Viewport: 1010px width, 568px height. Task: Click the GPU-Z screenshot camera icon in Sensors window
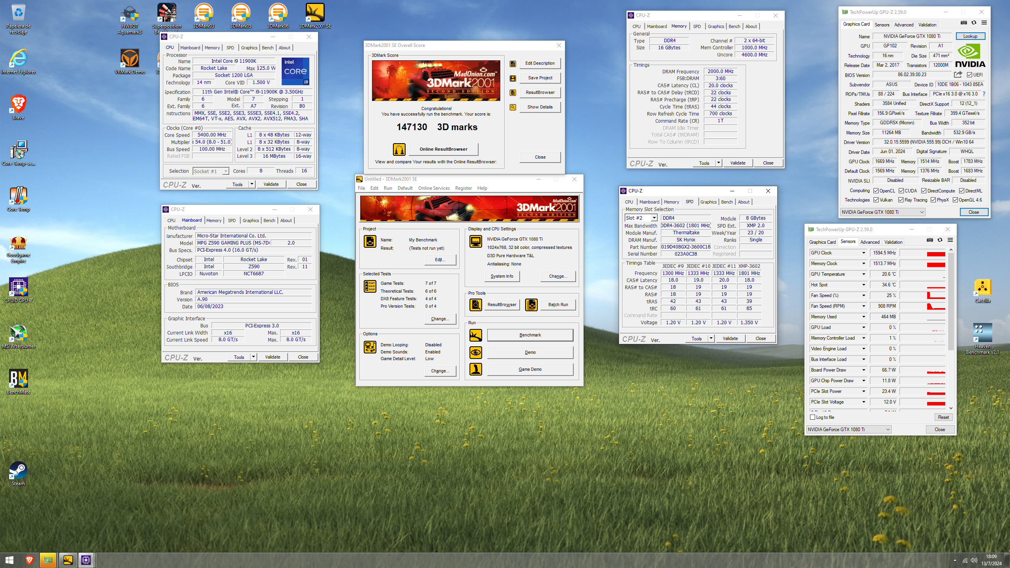point(930,240)
